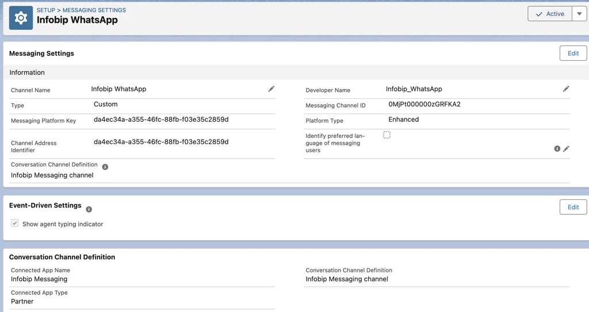Screen dimensions: 589x312
Task: Show info for preferred language field
Action: (557, 149)
